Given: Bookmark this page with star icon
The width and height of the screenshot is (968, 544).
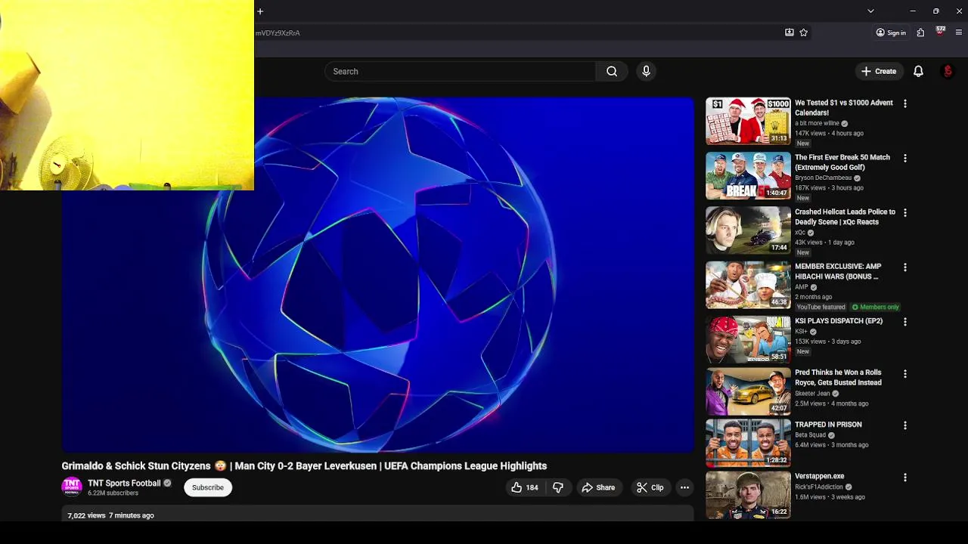Looking at the screenshot, I should click(x=803, y=32).
